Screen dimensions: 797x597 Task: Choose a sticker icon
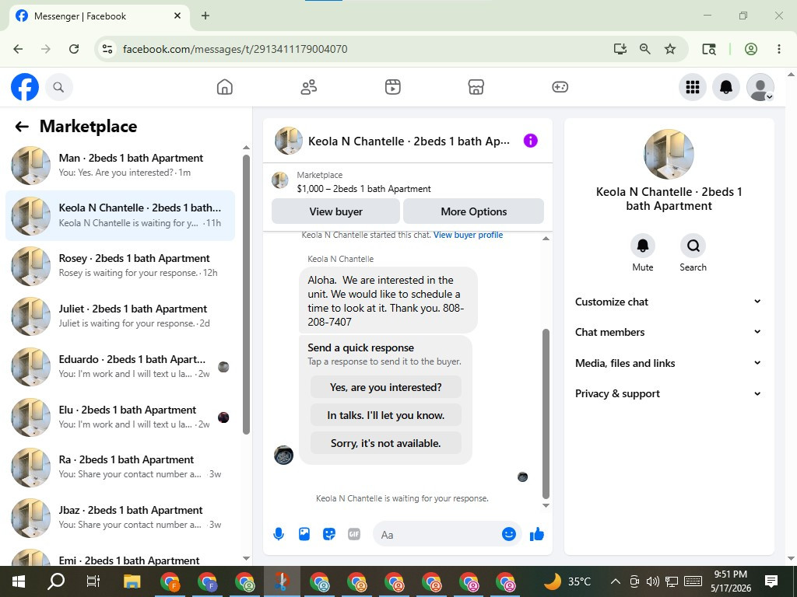329,534
